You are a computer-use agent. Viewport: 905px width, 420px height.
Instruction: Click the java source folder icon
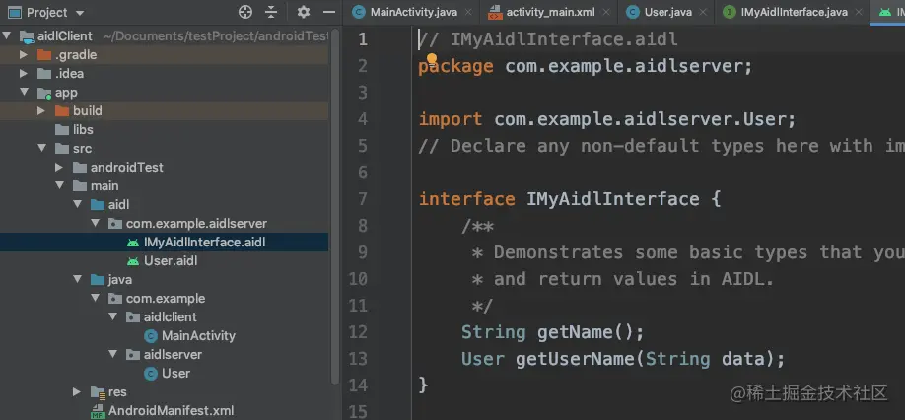tap(98, 279)
